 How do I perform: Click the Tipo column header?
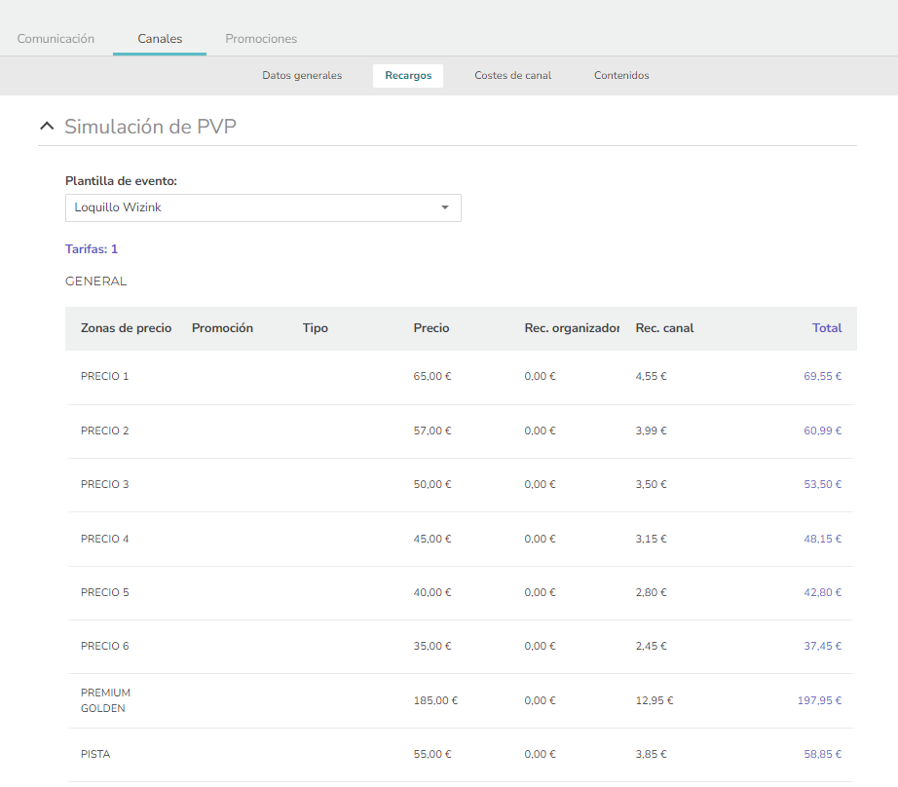tap(316, 328)
